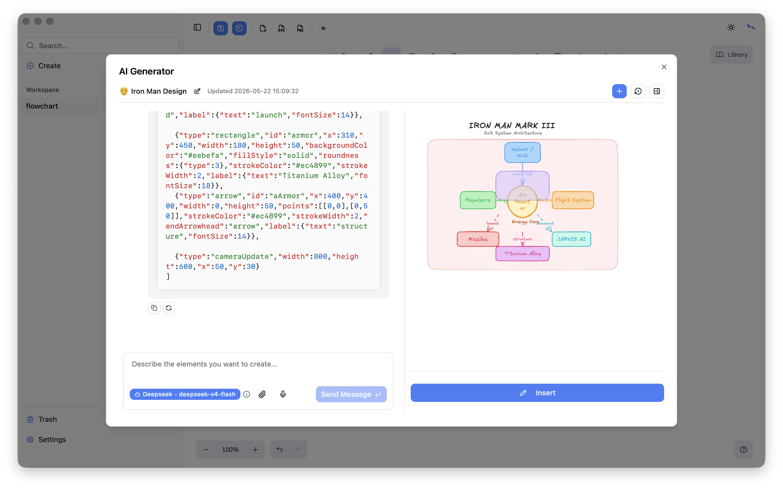Click the Missiles node in preview

point(478,239)
